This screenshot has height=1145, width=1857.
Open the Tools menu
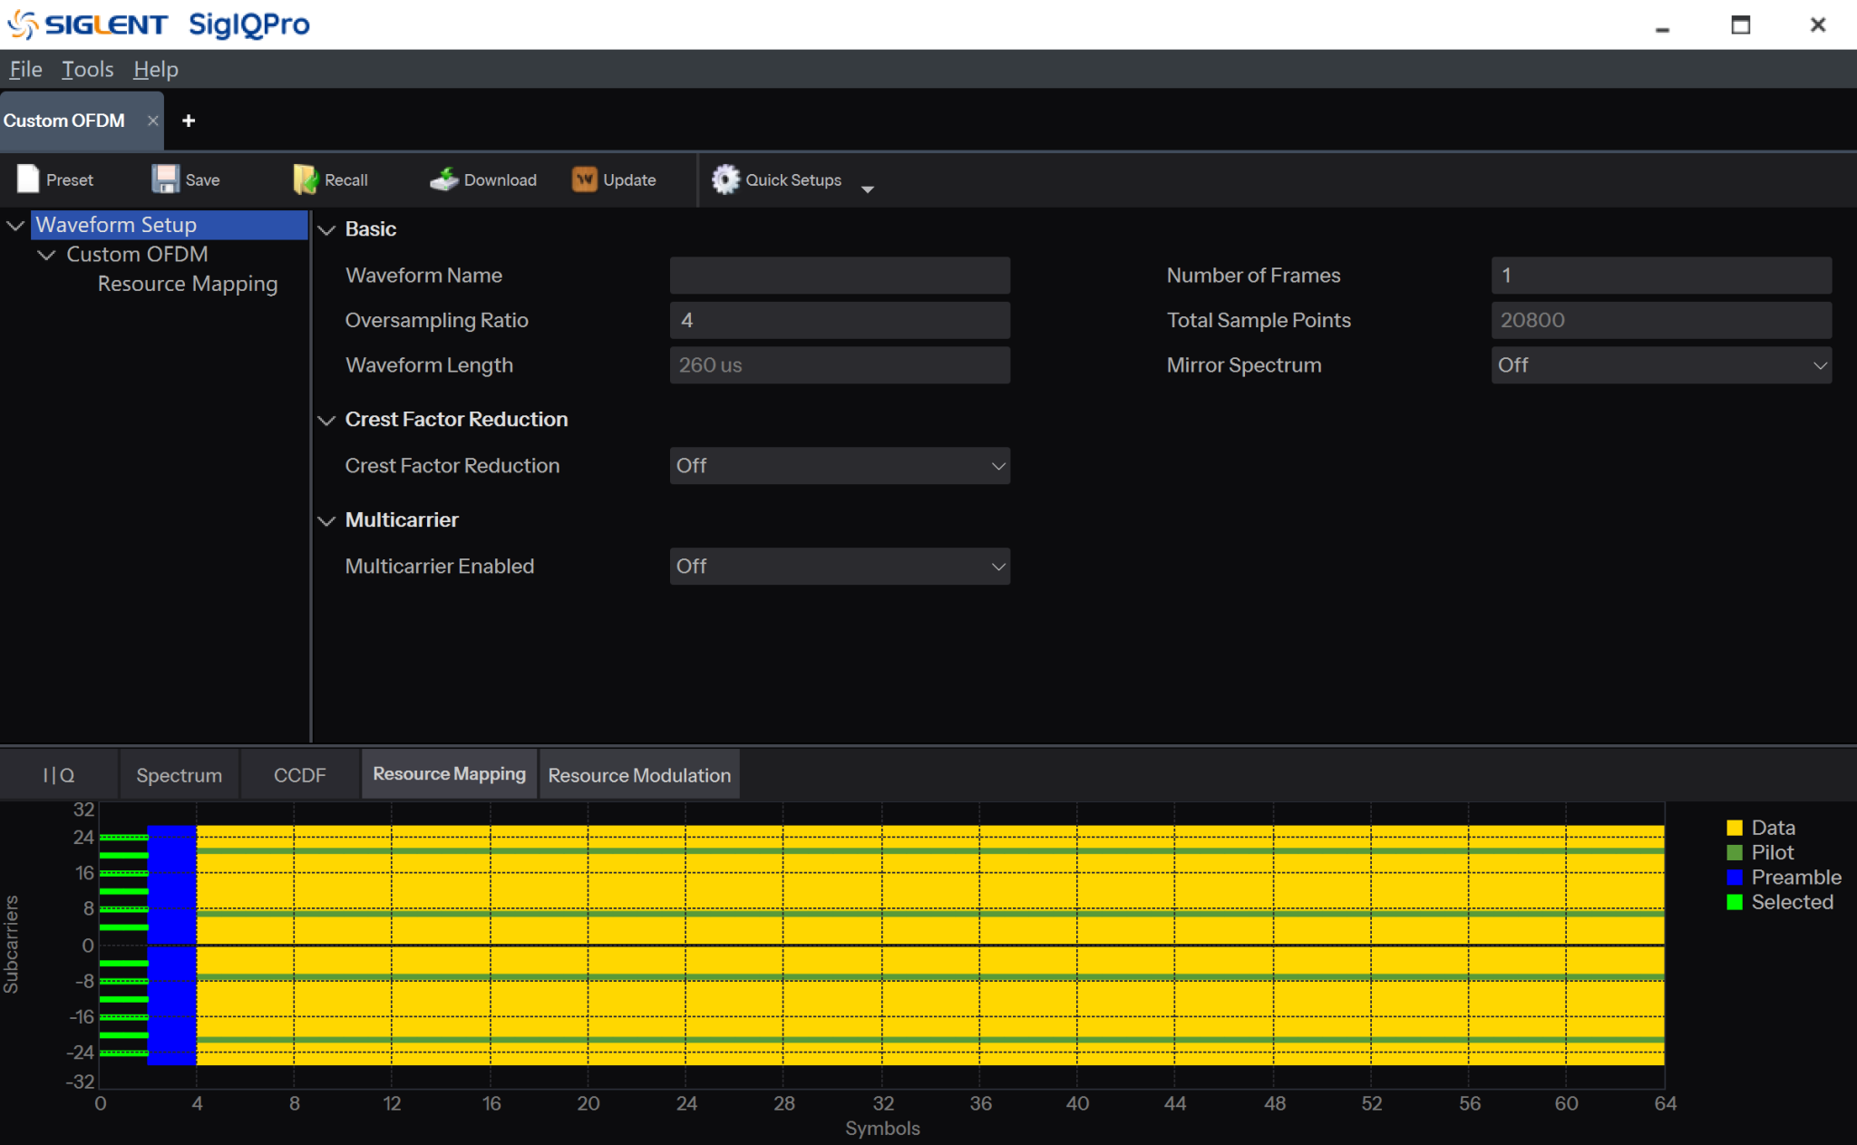pos(87,69)
